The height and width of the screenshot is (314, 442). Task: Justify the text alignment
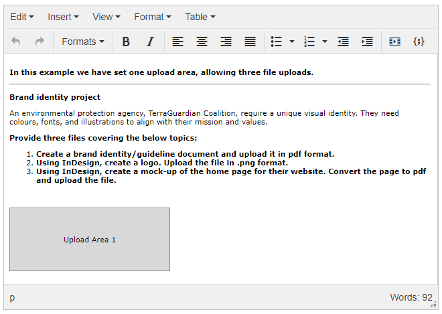click(250, 42)
